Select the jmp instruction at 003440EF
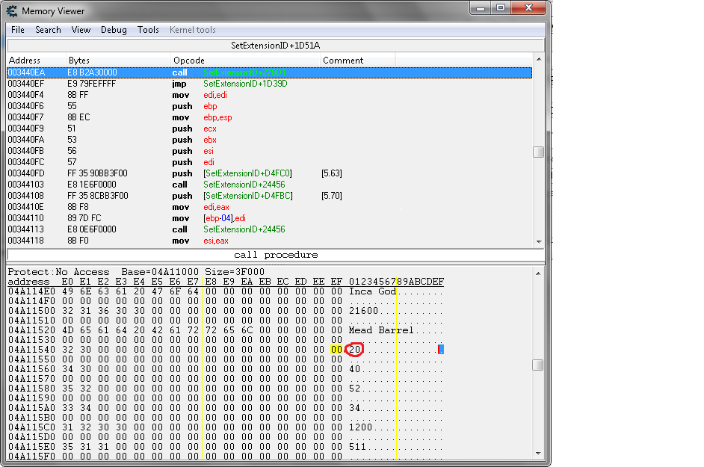Image resolution: width=704 pixels, height=467 pixels. click(x=179, y=84)
